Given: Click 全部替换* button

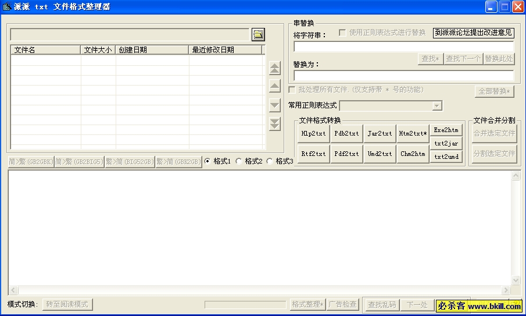Looking at the screenshot, I should [x=495, y=91].
